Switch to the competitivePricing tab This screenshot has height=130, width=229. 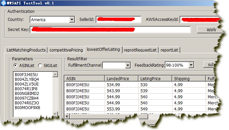click(66, 50)
